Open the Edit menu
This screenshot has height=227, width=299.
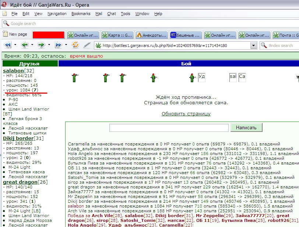pyautogui.click(x=26, y=14)
